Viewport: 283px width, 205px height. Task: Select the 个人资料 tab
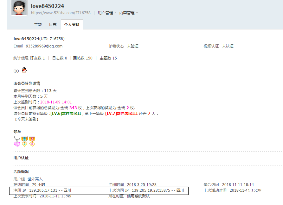click(x=72, y=25)
